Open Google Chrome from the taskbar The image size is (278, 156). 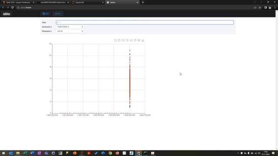point(110,153)
